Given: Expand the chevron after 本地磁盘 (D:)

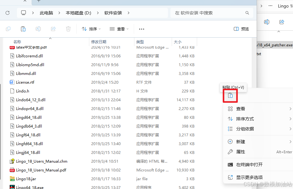Looking at the screenshot, I should pos(98,13).
